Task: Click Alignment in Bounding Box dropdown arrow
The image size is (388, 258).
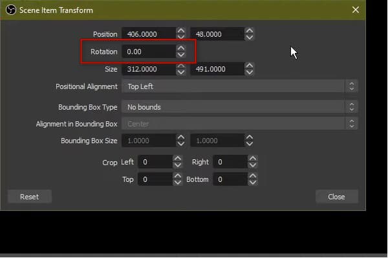Action: [352, 124]
